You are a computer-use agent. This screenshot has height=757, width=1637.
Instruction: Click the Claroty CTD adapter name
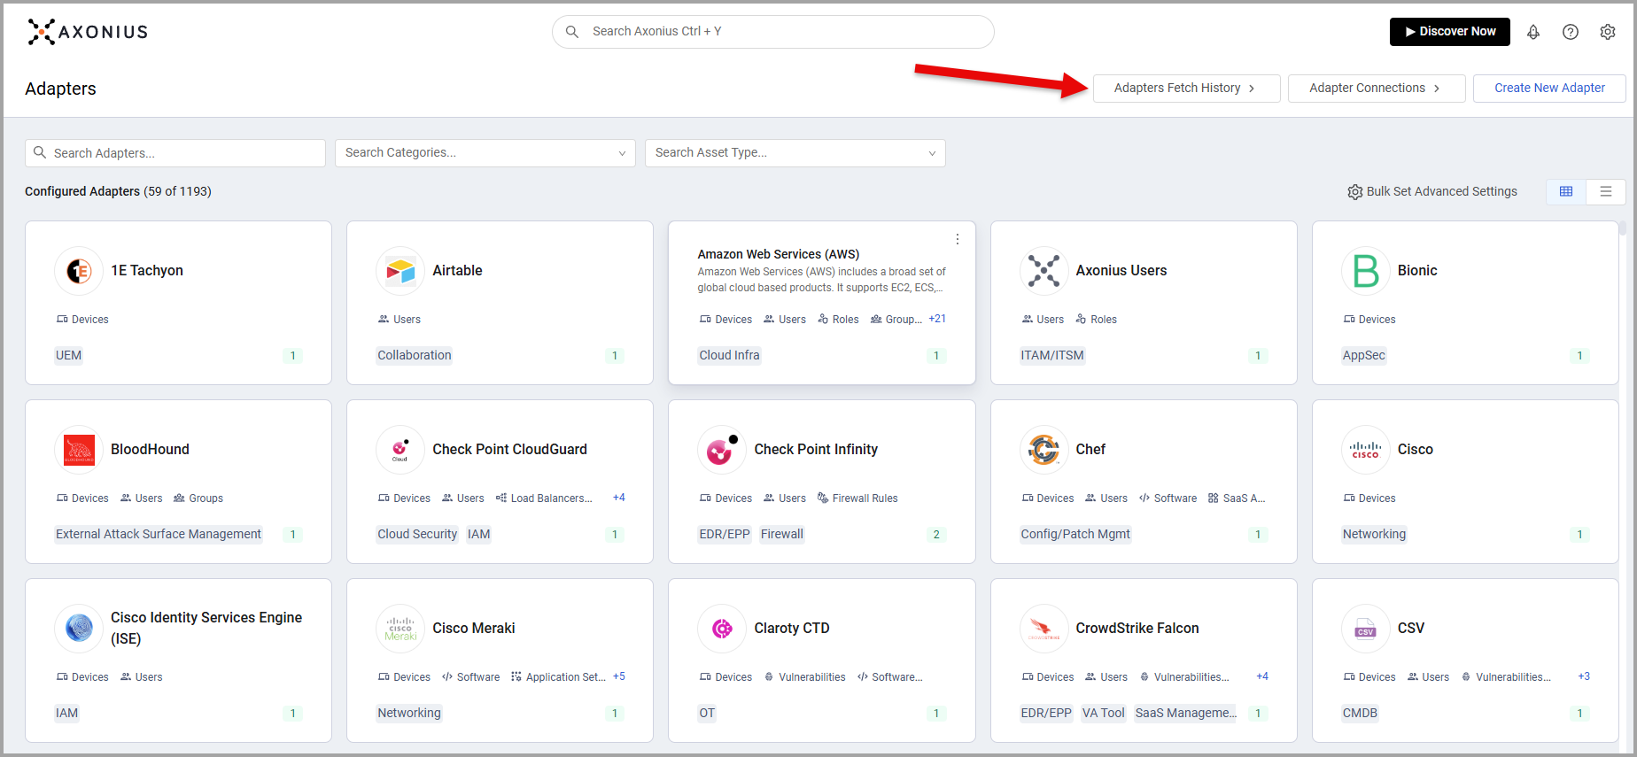(792, 629)
